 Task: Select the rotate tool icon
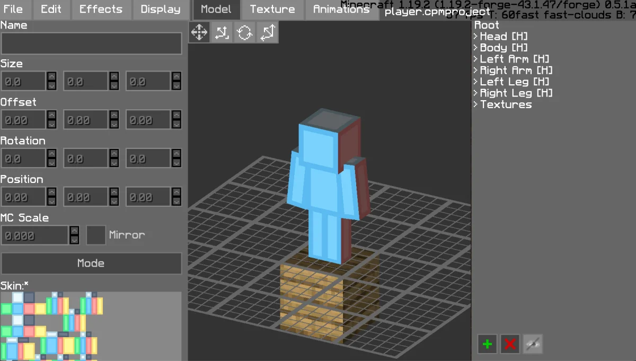[x=245, y=32]
